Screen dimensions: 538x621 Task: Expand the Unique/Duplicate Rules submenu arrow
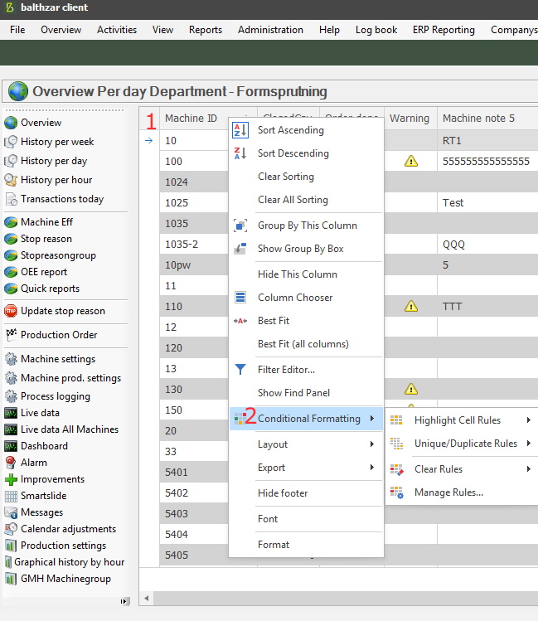529,444
